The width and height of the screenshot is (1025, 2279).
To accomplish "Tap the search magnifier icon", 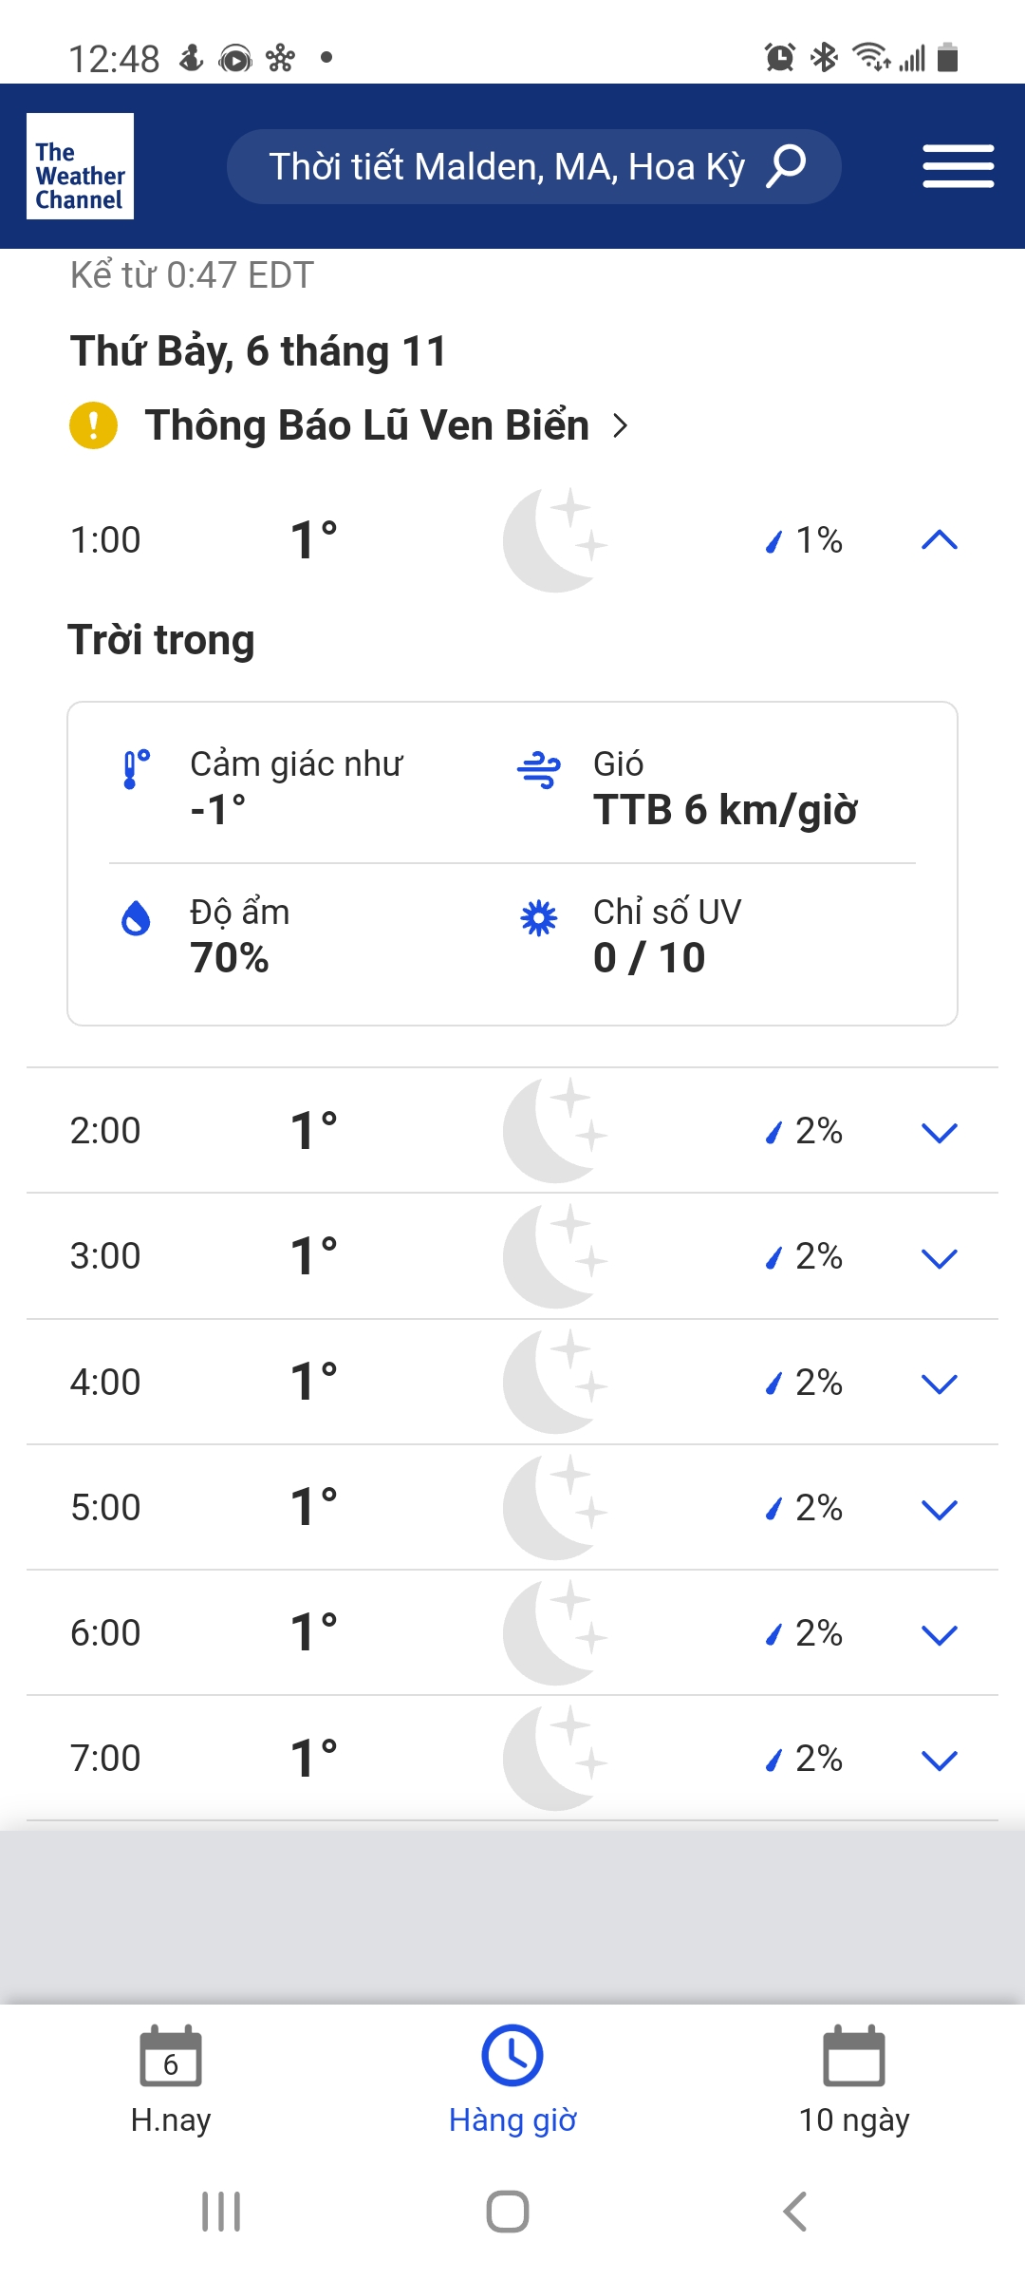I will (786, 166).
